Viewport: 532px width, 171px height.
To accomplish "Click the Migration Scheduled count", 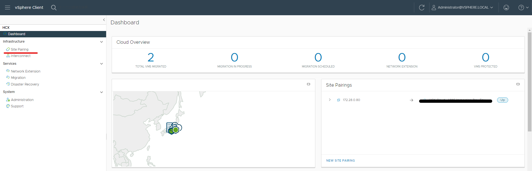I will tap(318, 58).
